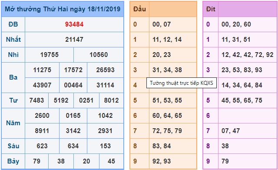
Task: Click third prize number 11275
Action: (x=42, y=70)
